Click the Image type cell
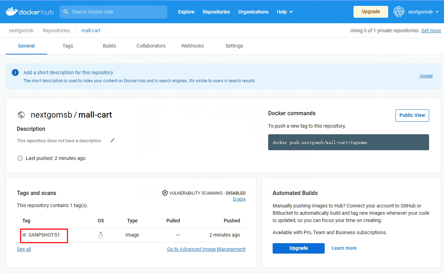 point(132,235)
